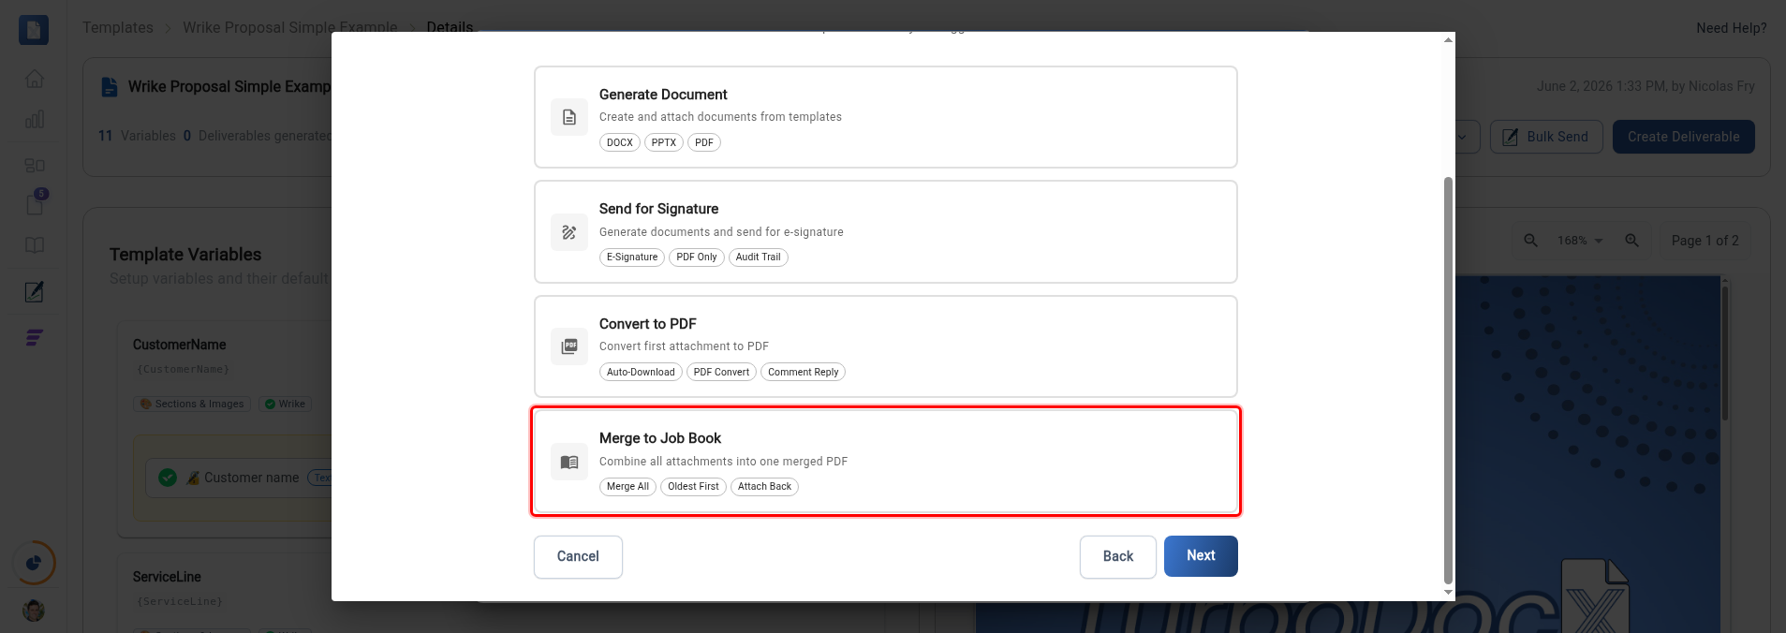
Task: Click the usage pie chart sidebar icon
Action: coord(34,563)
